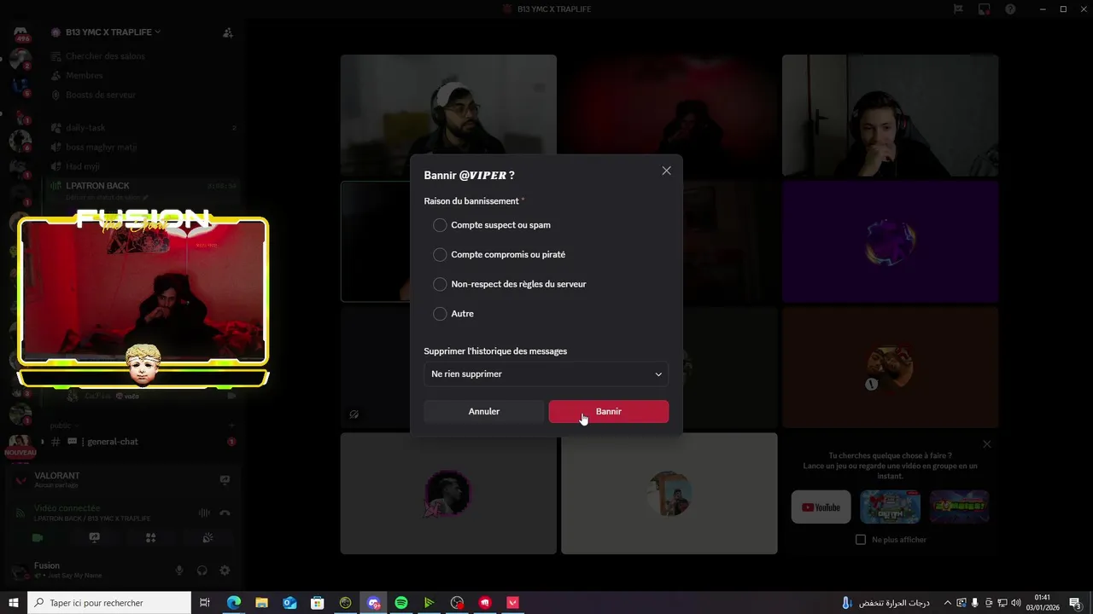Viewport: 1093px width, 614px height.
Task: Open user settings gear icon
Action: pos(225,571)
